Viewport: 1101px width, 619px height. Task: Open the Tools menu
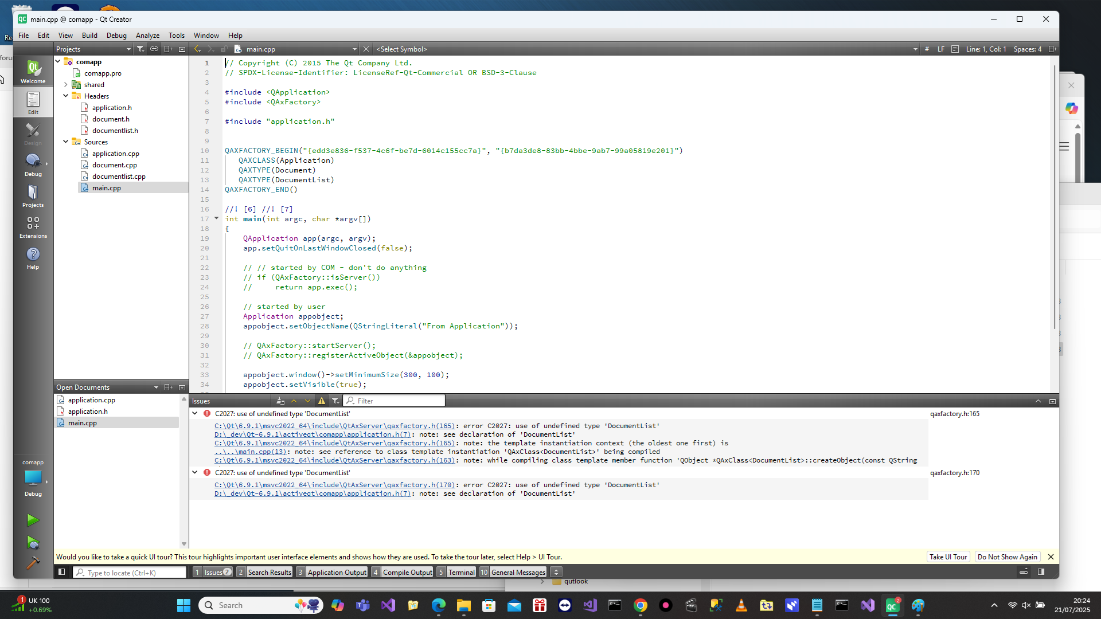click(177, 36)
